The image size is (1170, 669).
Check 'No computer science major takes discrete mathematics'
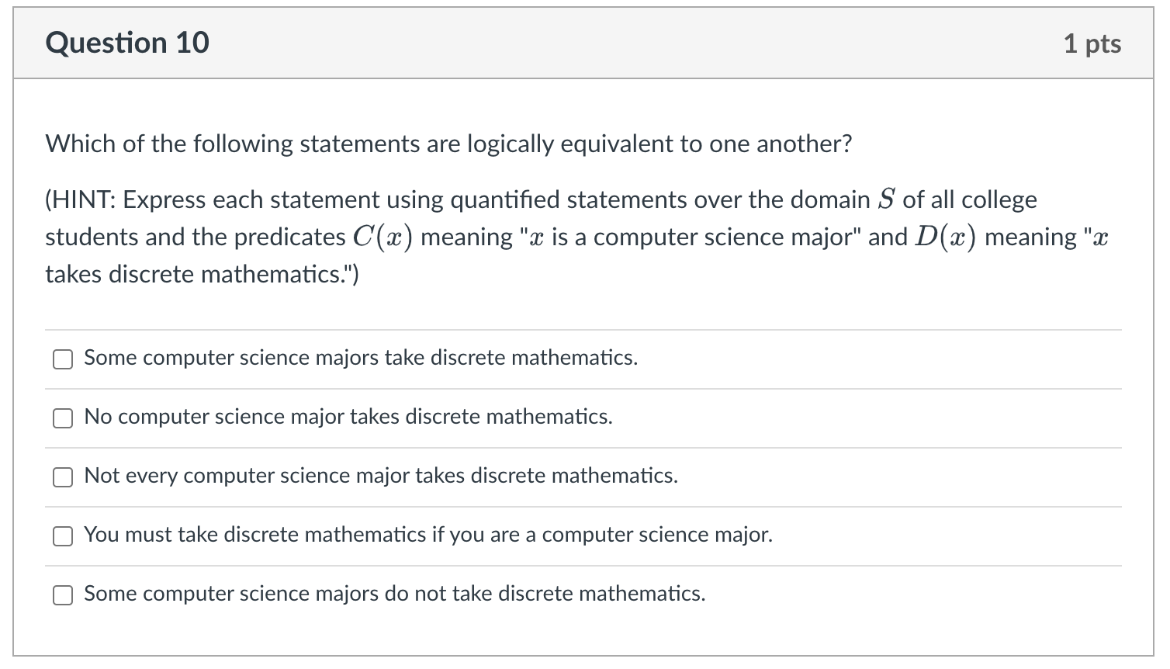62,418
